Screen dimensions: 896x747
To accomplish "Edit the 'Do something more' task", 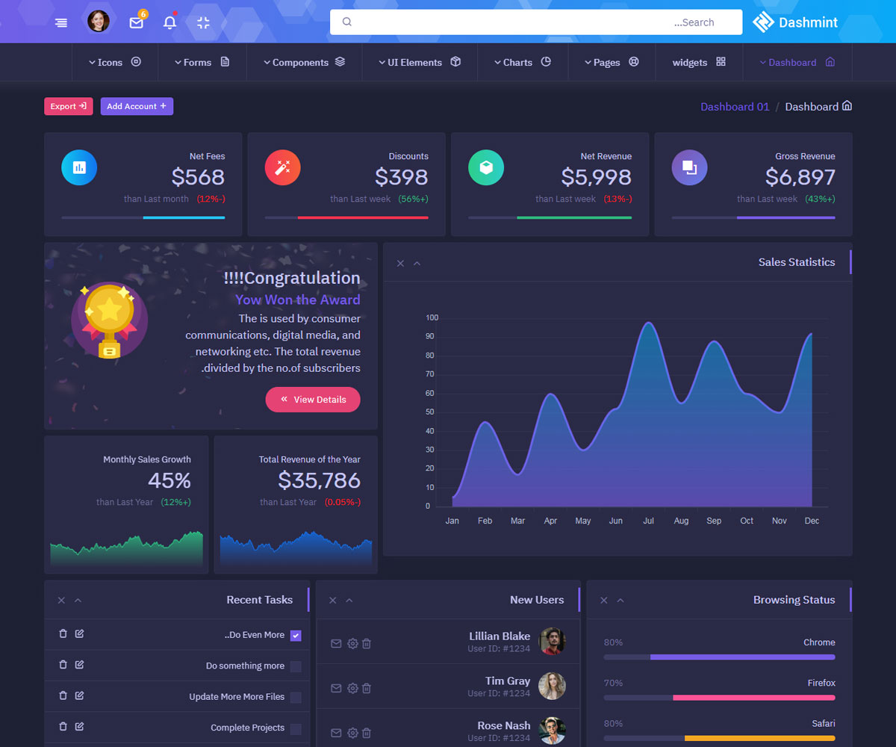I will pos(79,665).
